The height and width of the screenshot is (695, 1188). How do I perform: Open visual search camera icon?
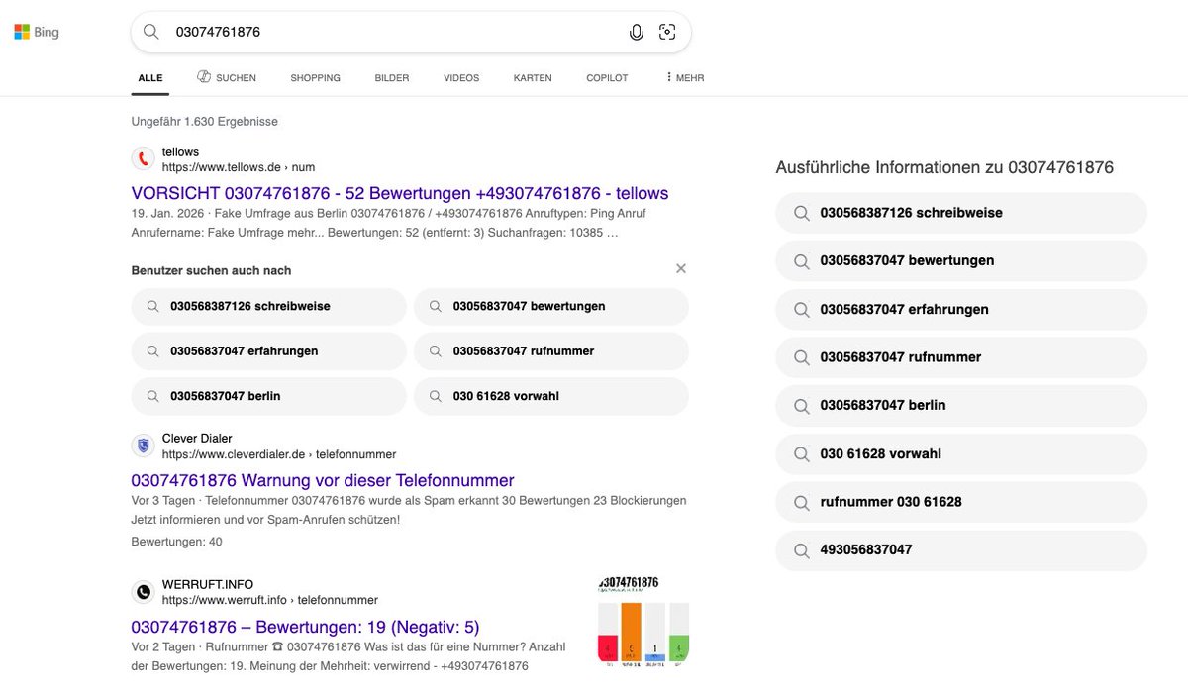[x=667, y=32]
